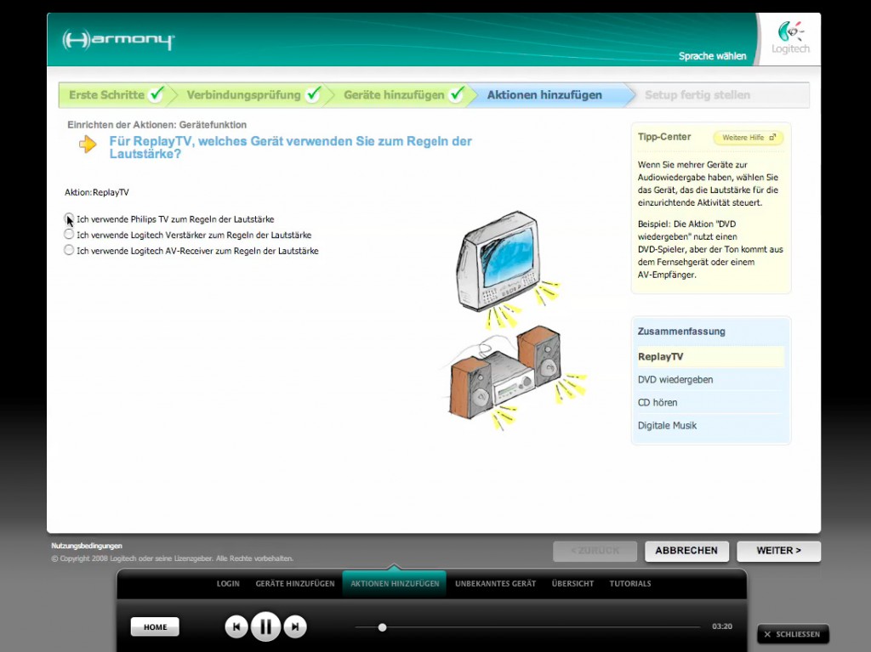Open Weitere Hilfe in Tipp-Center
The height and width of the screenshot is (652, 871).
(749, 138)
